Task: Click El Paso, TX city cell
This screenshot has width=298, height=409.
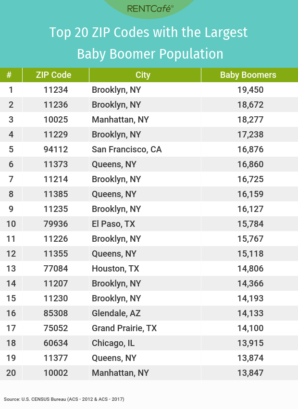Action: point(113,224)
